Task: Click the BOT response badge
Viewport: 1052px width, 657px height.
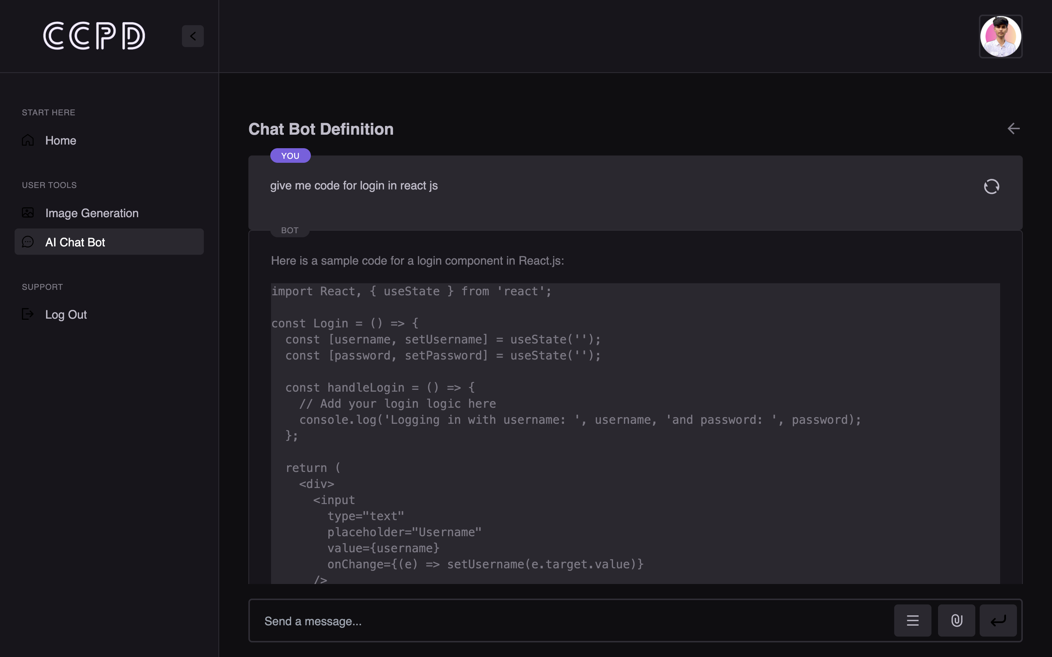Action: point(290,230)
